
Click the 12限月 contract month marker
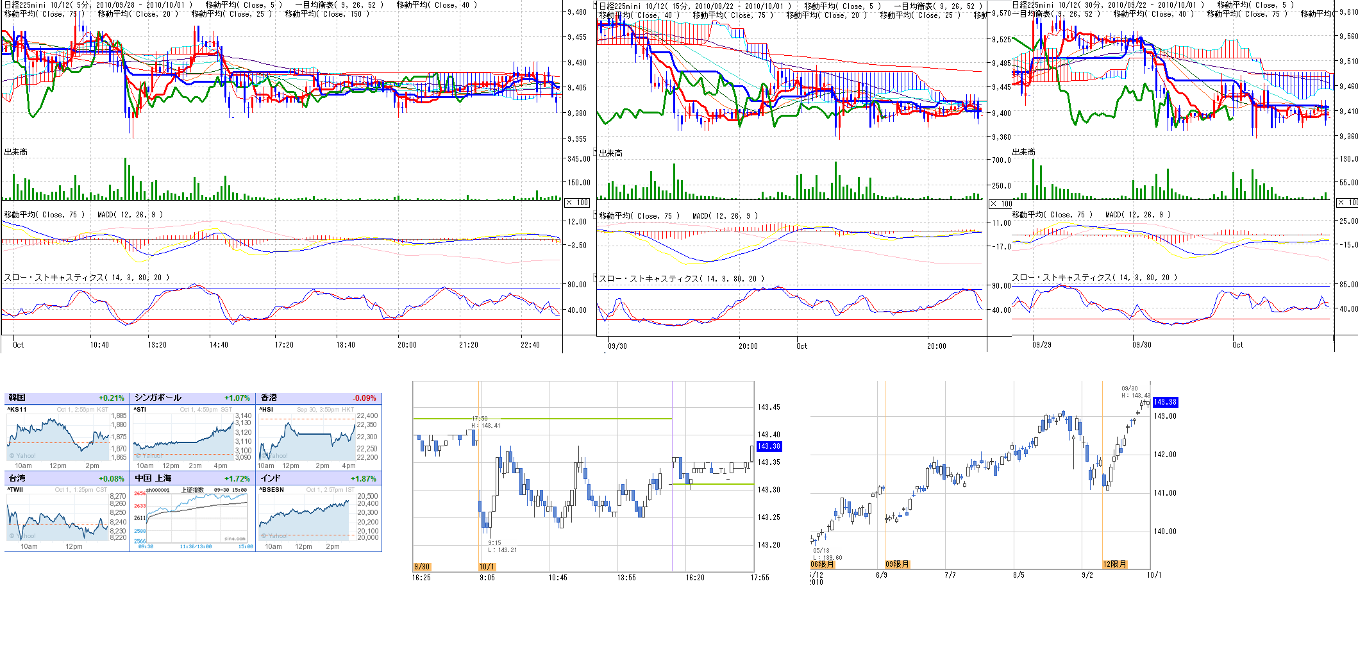pyautogui.click(x=1114, y=564)
